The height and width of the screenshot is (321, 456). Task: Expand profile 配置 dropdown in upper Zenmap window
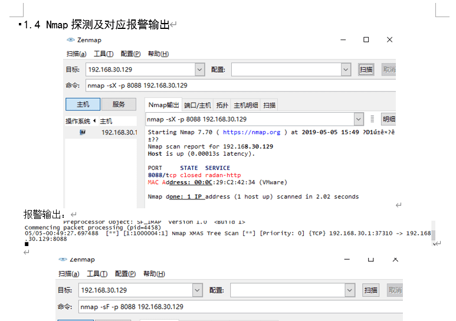346,70
